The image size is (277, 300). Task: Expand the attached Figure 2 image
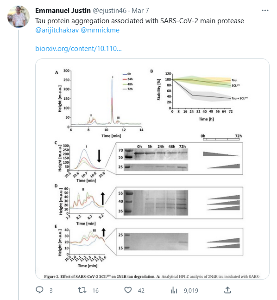[x=152, y=169]
